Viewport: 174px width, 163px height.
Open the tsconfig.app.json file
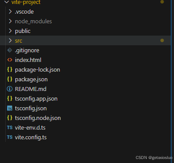(36, 99)
